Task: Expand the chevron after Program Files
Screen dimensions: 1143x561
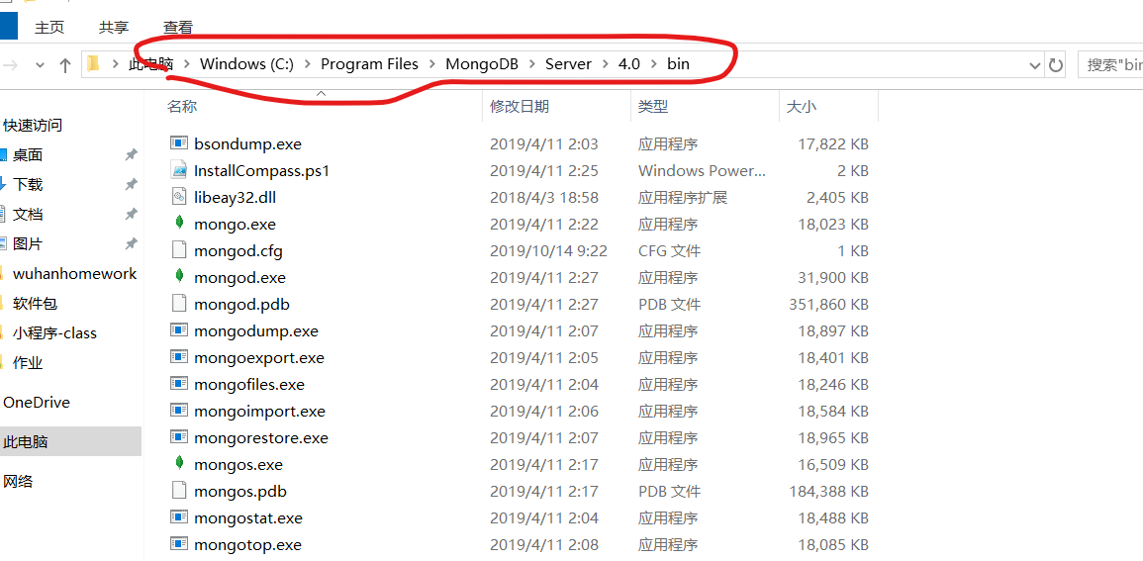Action: [432, 64]
